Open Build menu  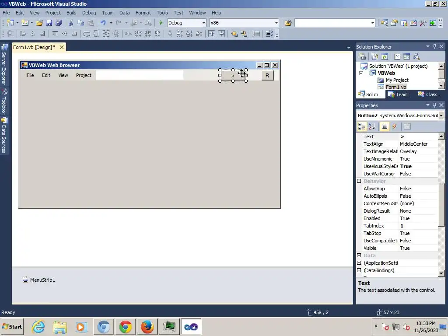pos(71,13)
